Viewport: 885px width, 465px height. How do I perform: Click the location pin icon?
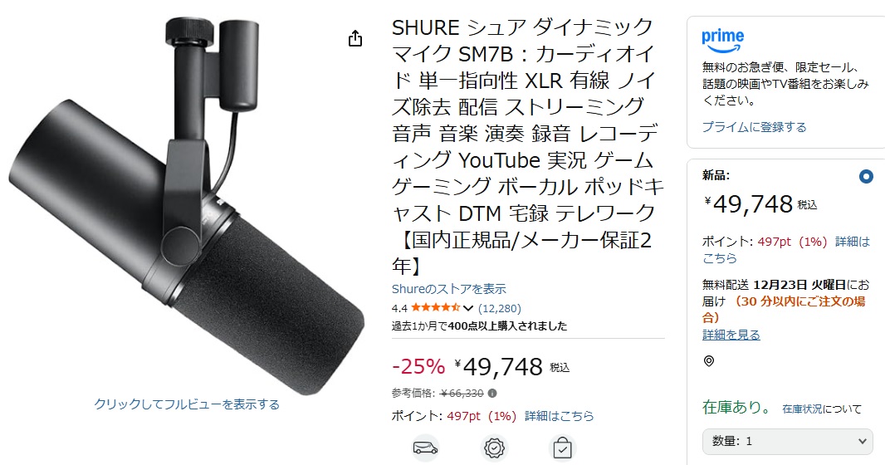coord(709,361)
